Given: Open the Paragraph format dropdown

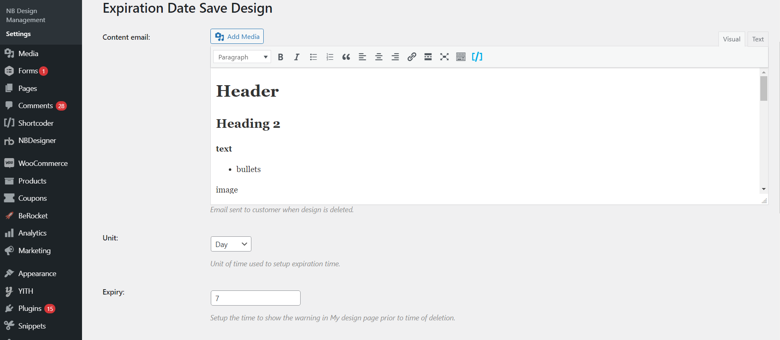Looking at the screenshot, I should (242, 57).
